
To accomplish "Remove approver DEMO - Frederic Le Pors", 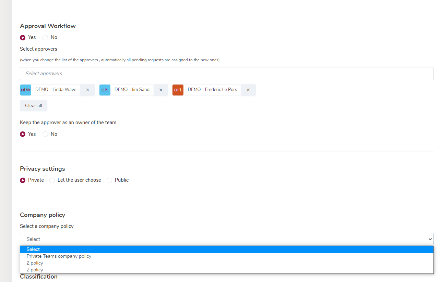I will pos(248,90).
